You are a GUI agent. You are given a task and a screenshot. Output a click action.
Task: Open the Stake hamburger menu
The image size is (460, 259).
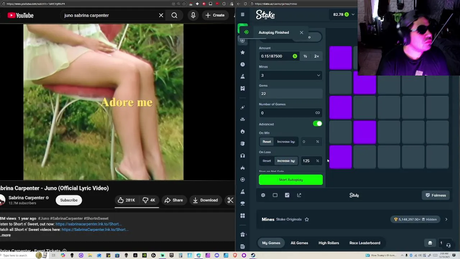tap(243, 15)
